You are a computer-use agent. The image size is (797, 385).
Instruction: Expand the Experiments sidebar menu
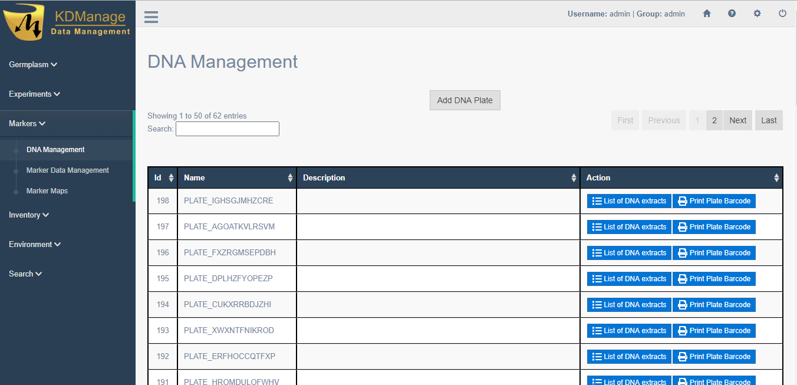point(34,94)
